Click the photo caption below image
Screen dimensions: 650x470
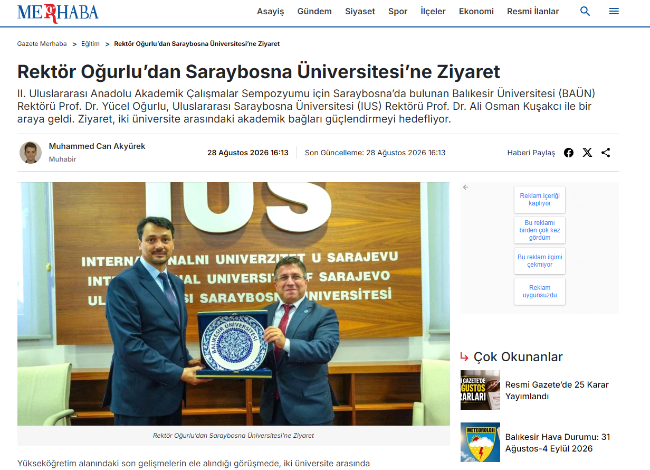(x=234, y=436)
